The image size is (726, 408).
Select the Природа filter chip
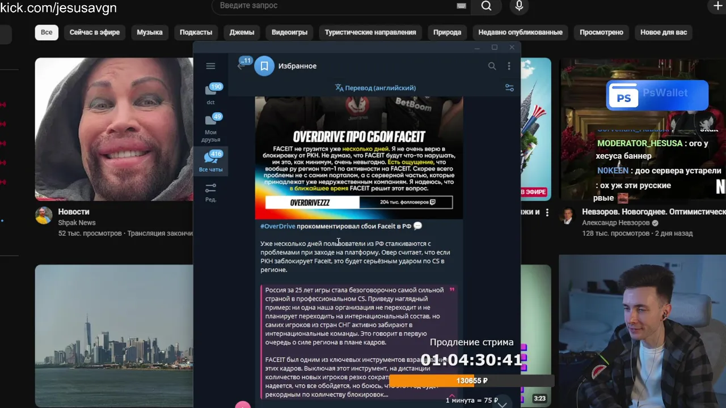click(447, 32)
